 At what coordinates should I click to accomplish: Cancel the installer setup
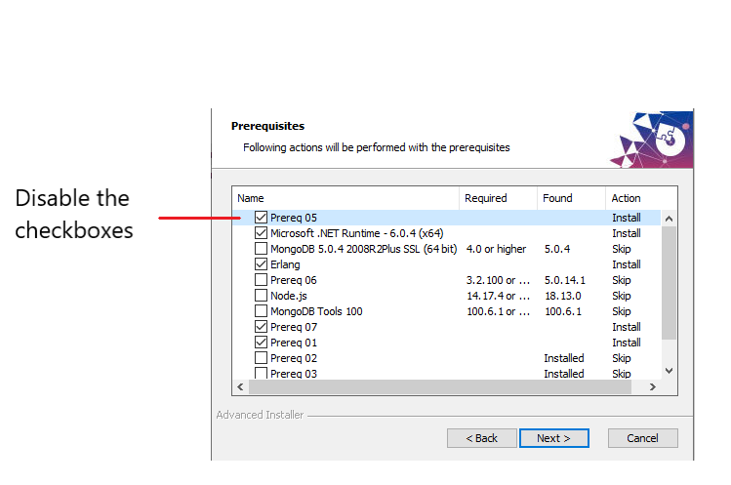(642, 438)
